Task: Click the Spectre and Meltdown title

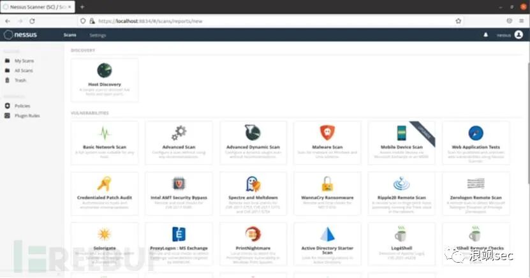Action: (x=253, y=198)
